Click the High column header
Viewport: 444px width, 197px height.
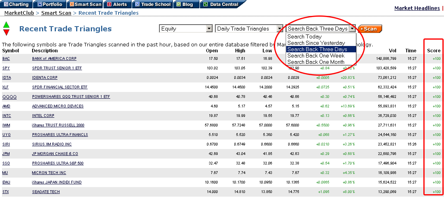click(x=240, y=51)
